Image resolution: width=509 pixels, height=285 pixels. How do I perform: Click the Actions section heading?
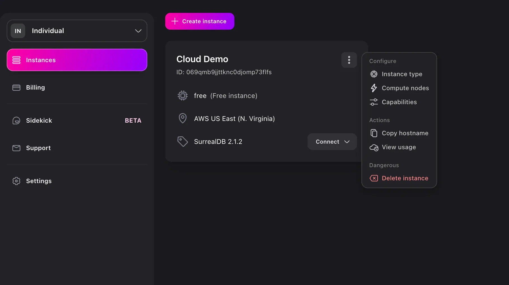pos(379,120)
